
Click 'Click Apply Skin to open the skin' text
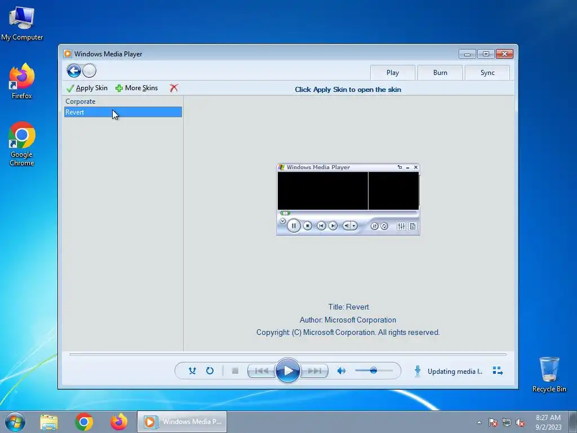pos(348,90)
